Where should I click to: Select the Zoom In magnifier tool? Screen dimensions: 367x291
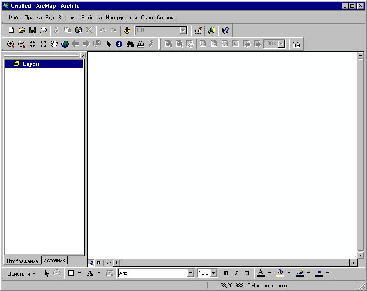pyautogui.click(x=10, y=44)
